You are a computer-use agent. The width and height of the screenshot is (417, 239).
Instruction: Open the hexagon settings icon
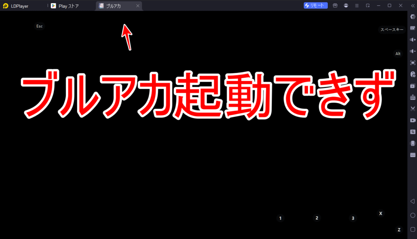coord(413,17)
